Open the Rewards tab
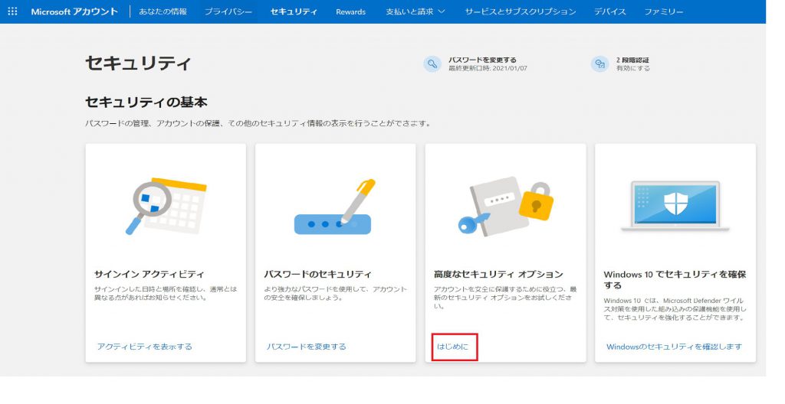This screenshot has height=404, width=785. 350,11
